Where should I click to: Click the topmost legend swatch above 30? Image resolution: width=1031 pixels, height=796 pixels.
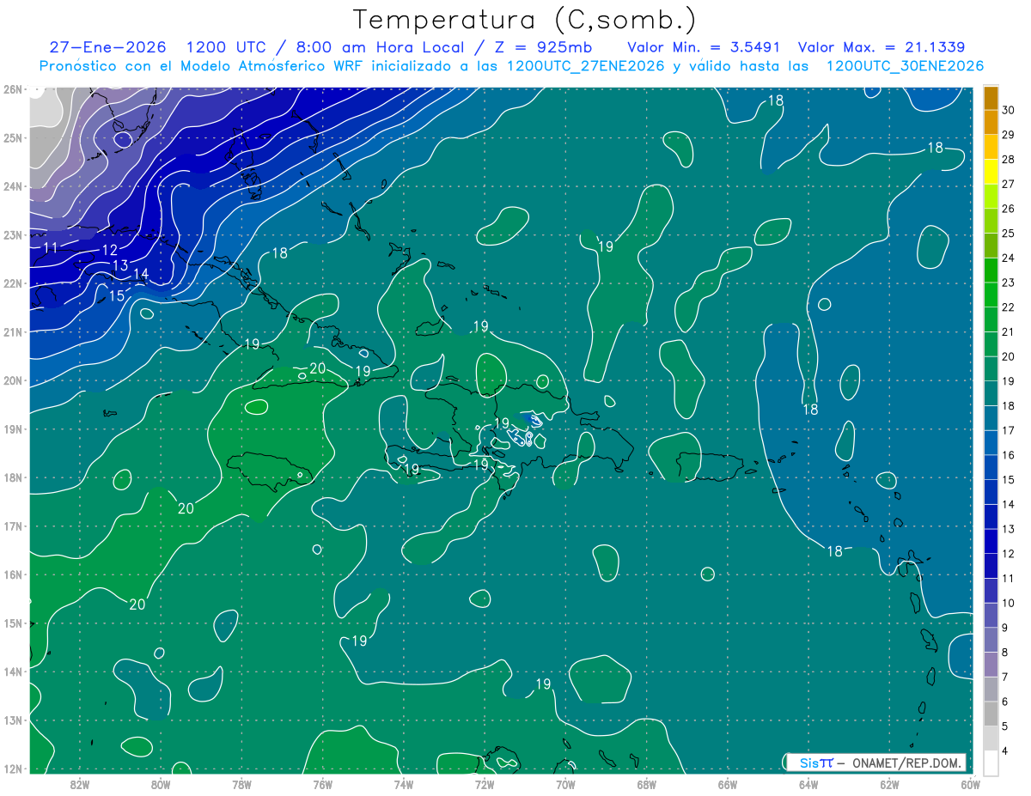click(991, 97)
